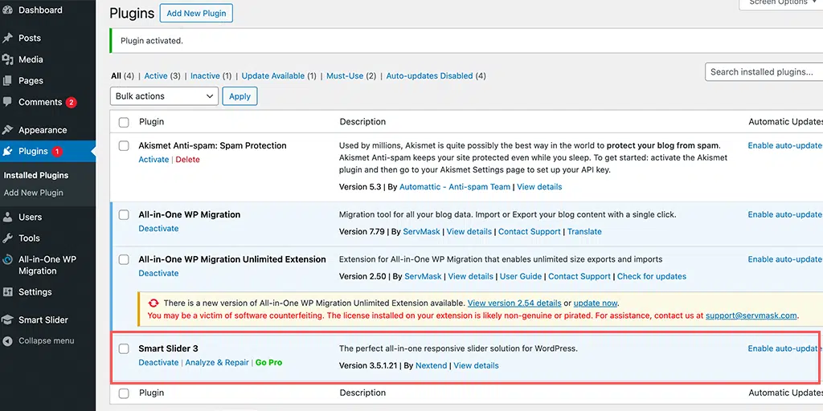The width and height of the screenshot is (823, 411).
Task: Check the Unlimited Extension plugin checkbox
Action: pos(124,259)
